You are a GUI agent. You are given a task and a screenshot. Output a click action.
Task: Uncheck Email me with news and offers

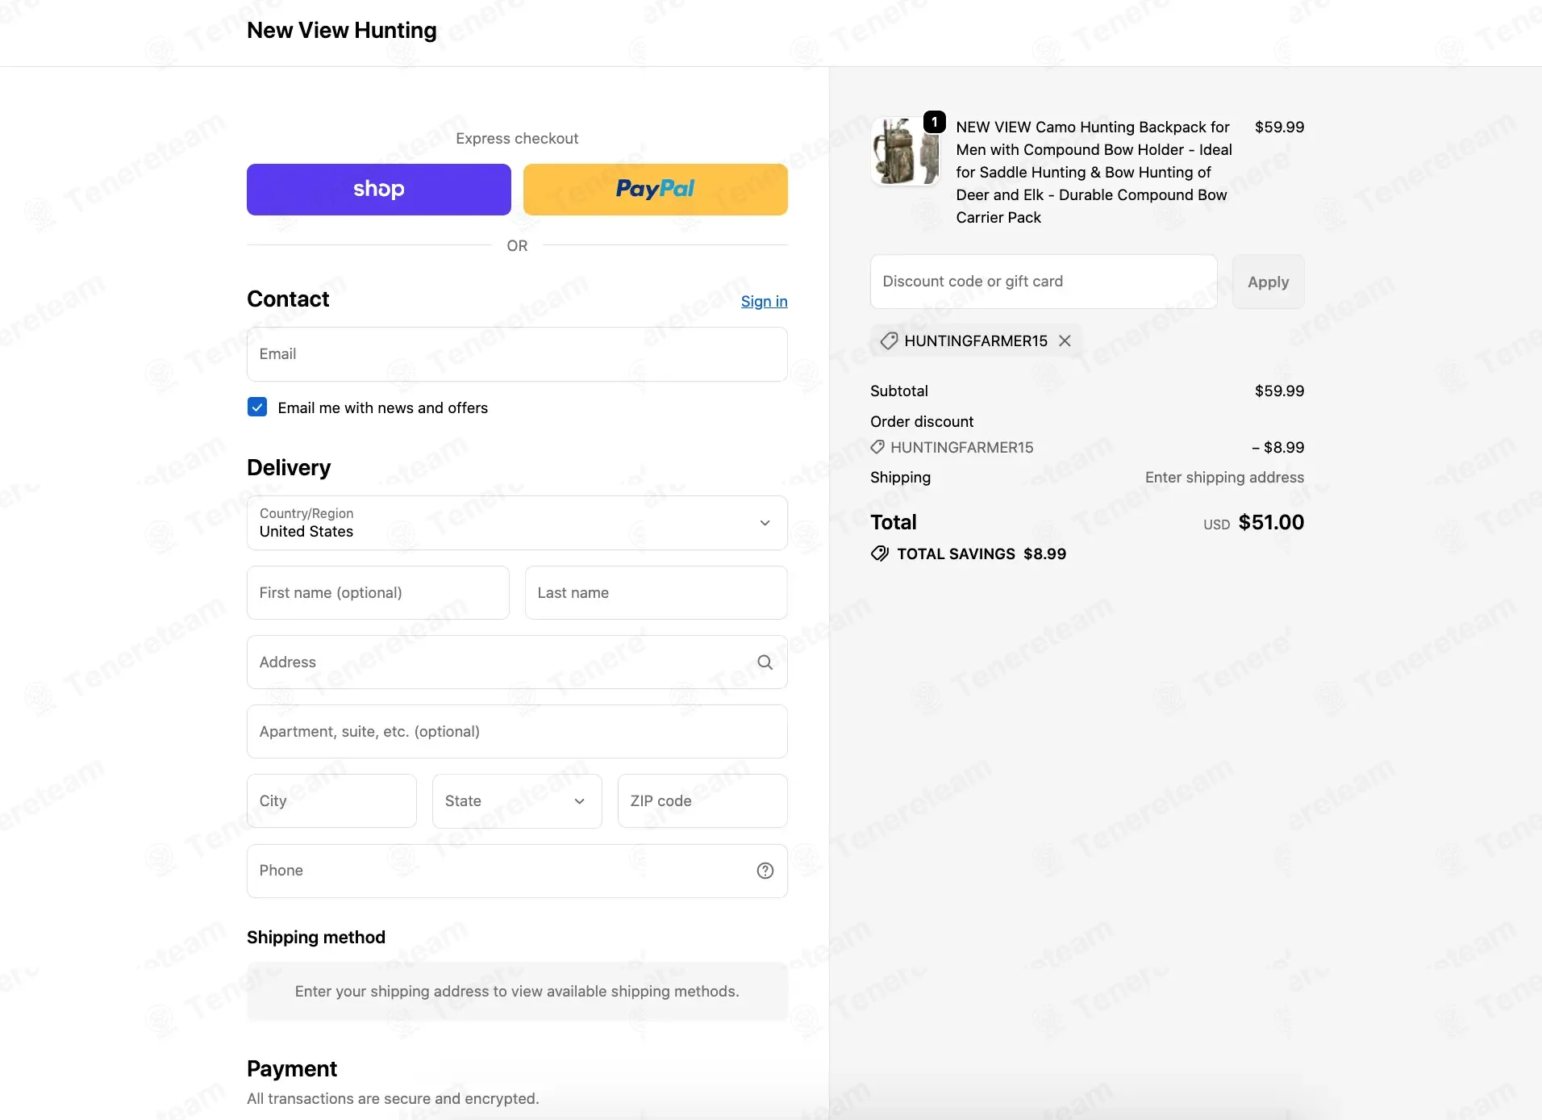(x=257, y=407)
